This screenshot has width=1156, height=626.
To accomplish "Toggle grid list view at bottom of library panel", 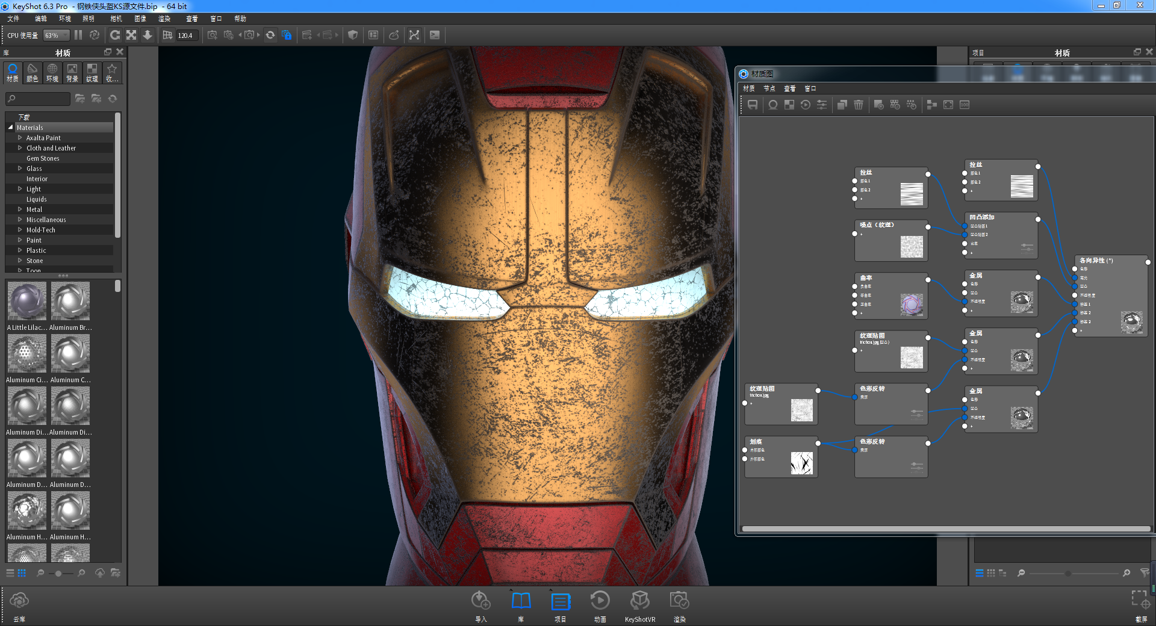I will [22, 573].
